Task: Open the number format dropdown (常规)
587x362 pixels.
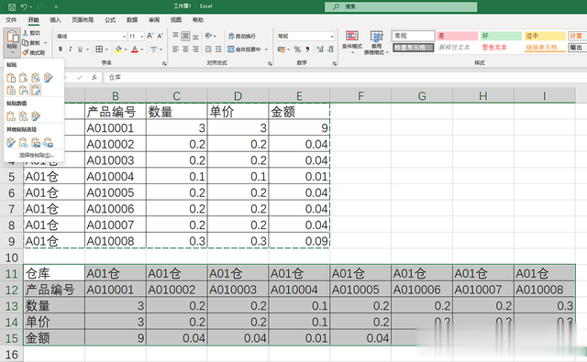Action: tap(332, 37)
